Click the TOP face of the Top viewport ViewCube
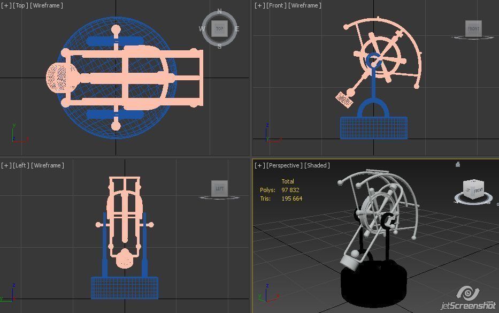Image resolution: width=499 pixels, height=313 pixels. point(219,29)
